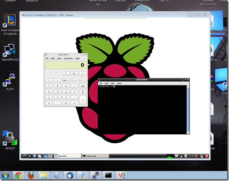This screenshot has width=229, height=181.
Task: Open galculator Calculator menu
Action: [69, 58]
